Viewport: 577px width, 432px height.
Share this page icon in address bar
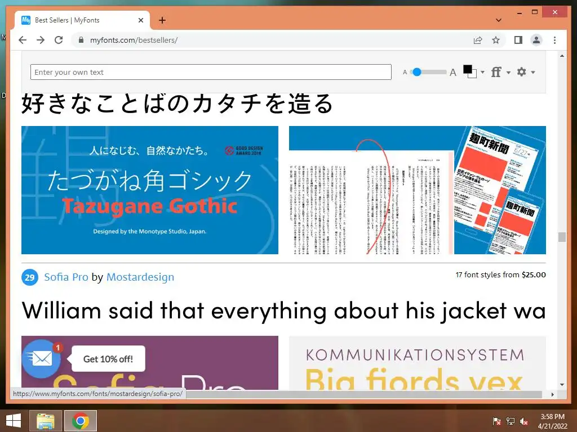click(478, 40)
